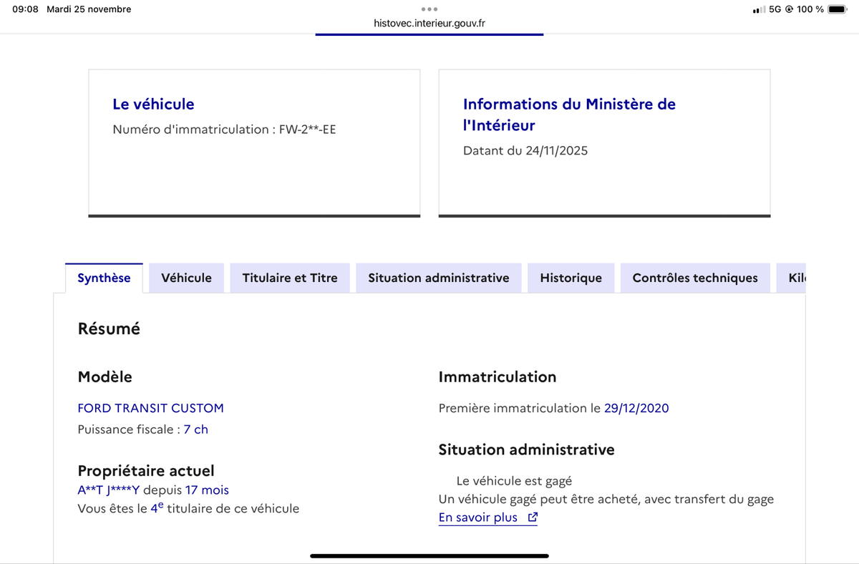859x564 pixels.
Task: Tap the cellular signal bars icon
Action: point(759,10)
